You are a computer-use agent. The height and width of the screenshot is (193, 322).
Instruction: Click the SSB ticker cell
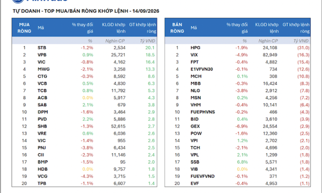click(195, 162)
